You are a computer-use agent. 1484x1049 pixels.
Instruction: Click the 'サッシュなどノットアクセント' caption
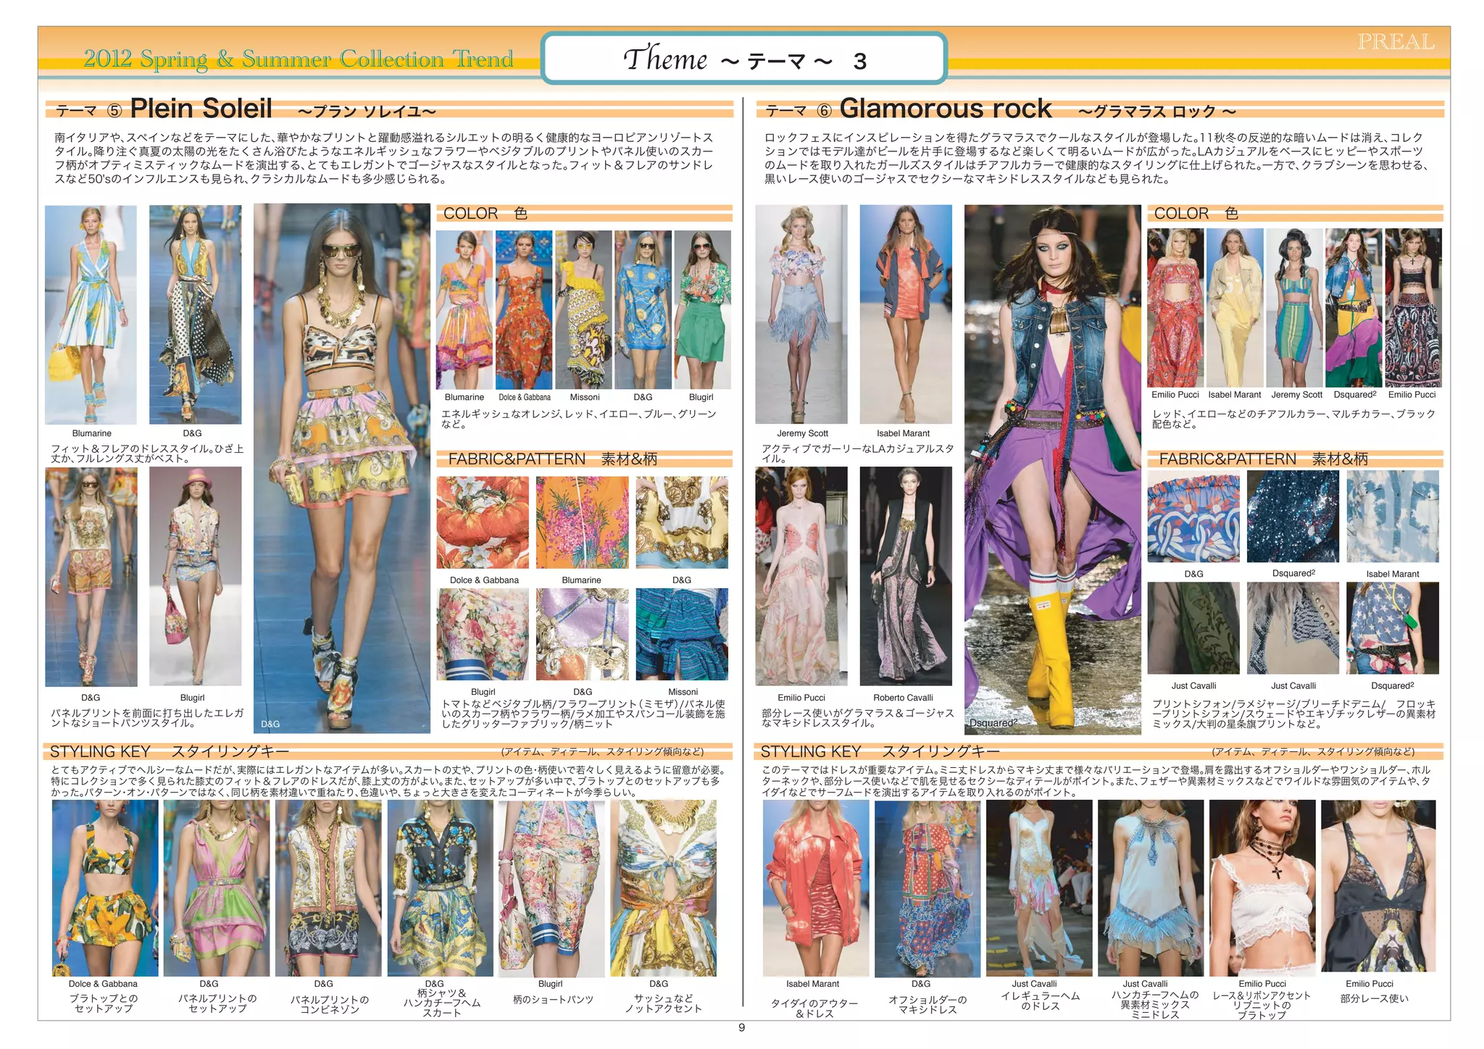[664, 1003]
